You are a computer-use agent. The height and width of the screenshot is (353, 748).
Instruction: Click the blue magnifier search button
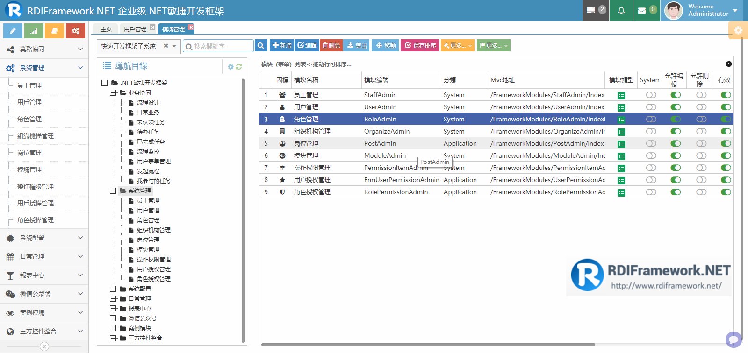coord(261,46)
